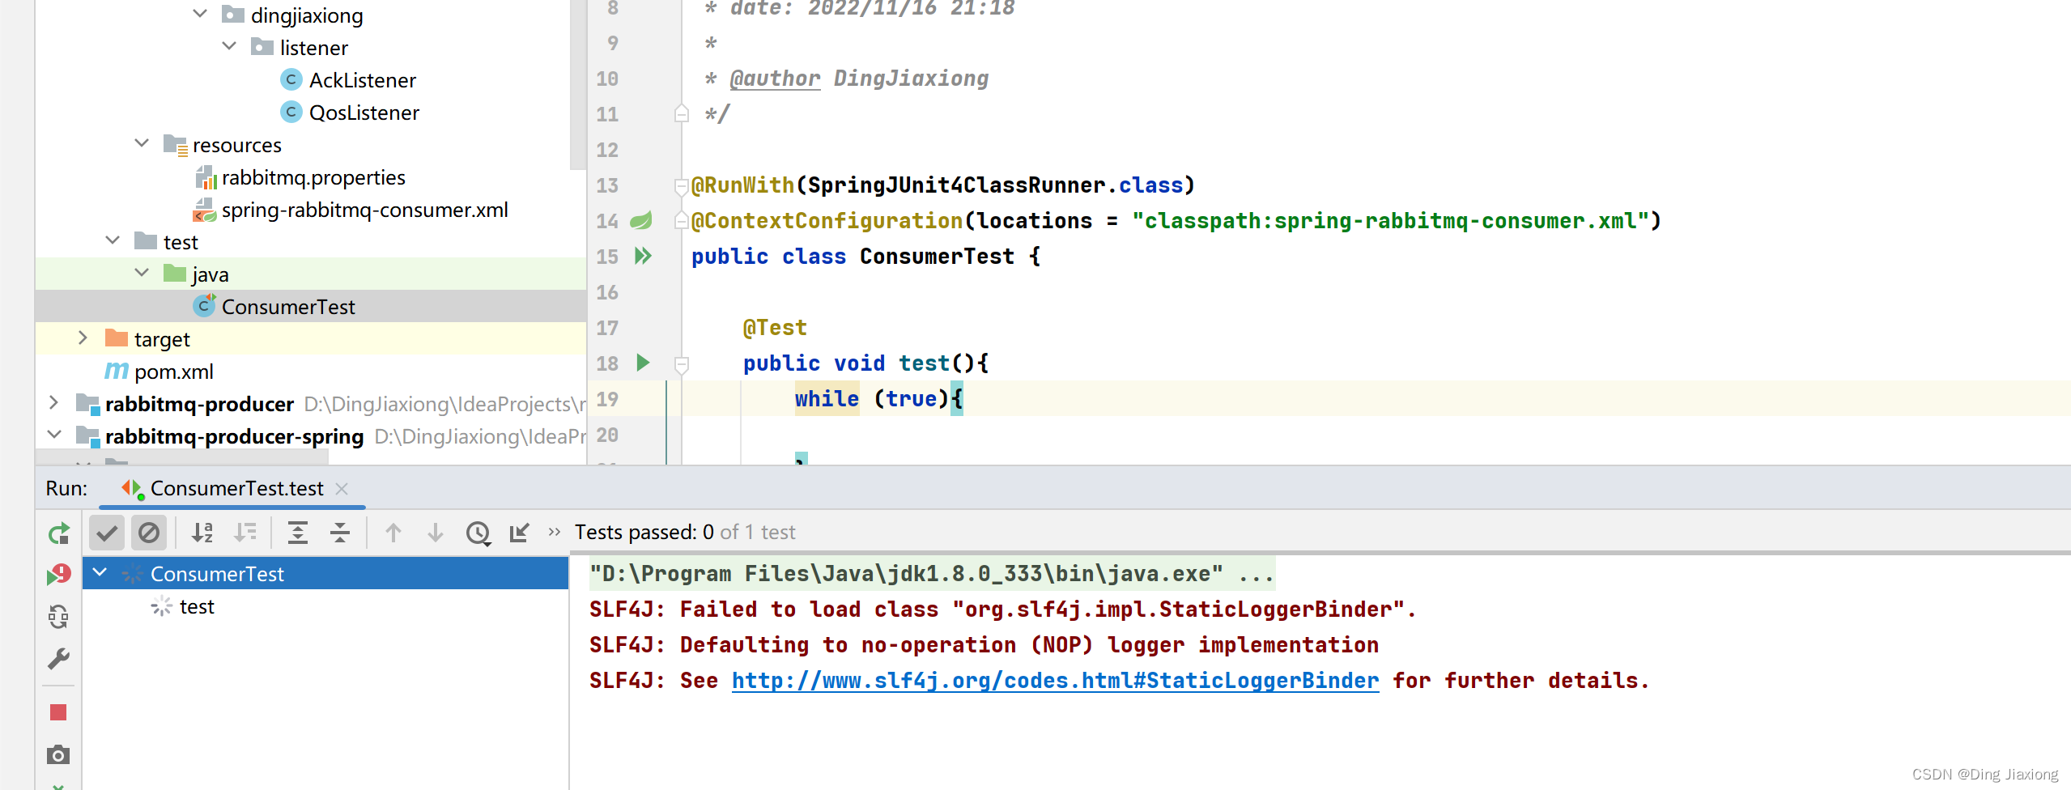This screenshot has height=790, width=2071.
Task: Fold the Javadoc comment ending at line 11
Action: (x=682, y=113)
